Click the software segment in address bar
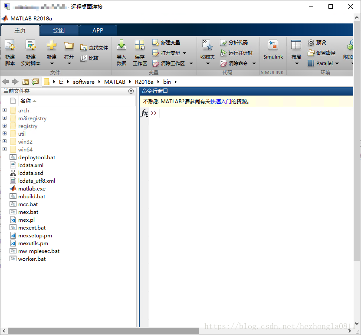 click(84, 82)
